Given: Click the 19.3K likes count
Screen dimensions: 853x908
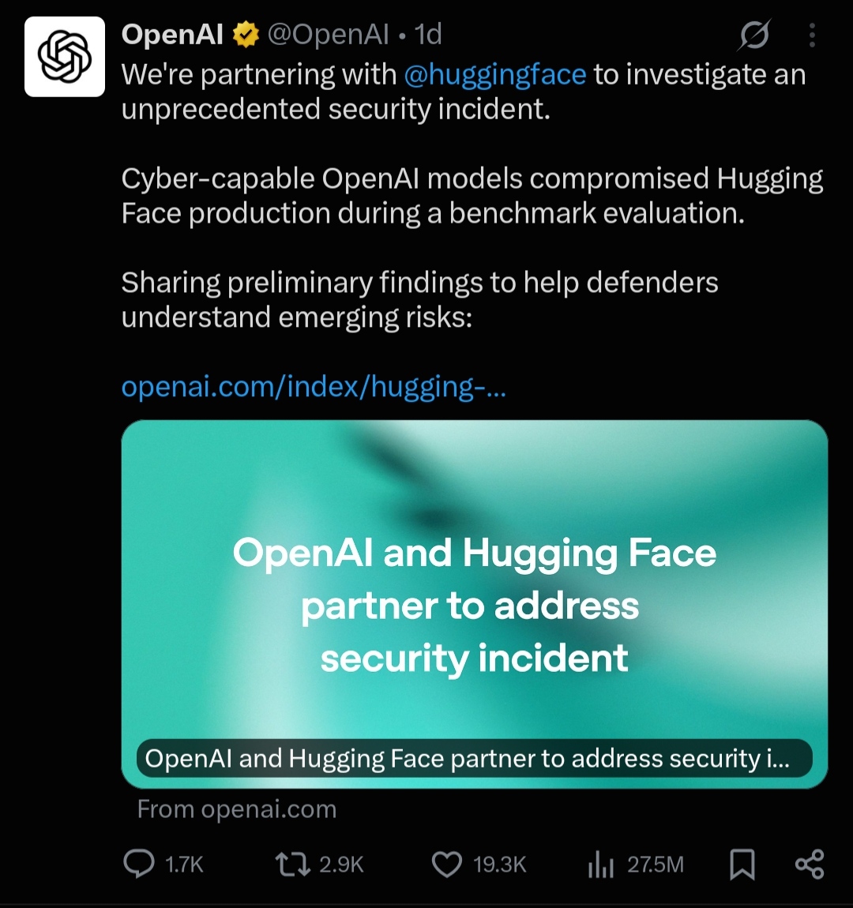Looking at the screenshot, I should click(x=500, y=865).
